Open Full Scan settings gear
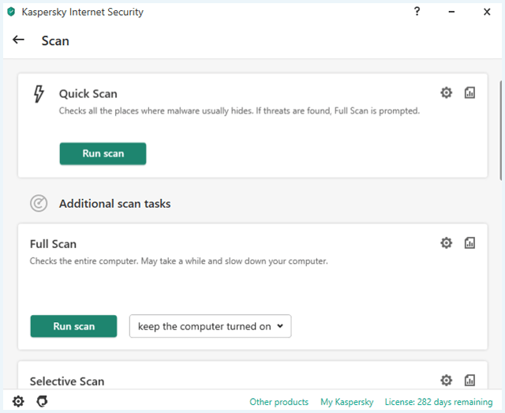 [x=446, y=242]
